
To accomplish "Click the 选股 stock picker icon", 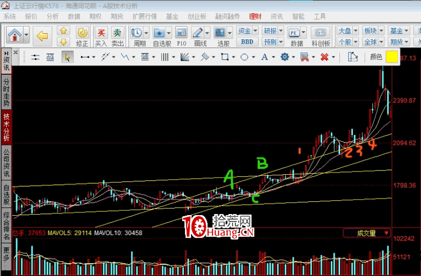I will coord(220,33).
